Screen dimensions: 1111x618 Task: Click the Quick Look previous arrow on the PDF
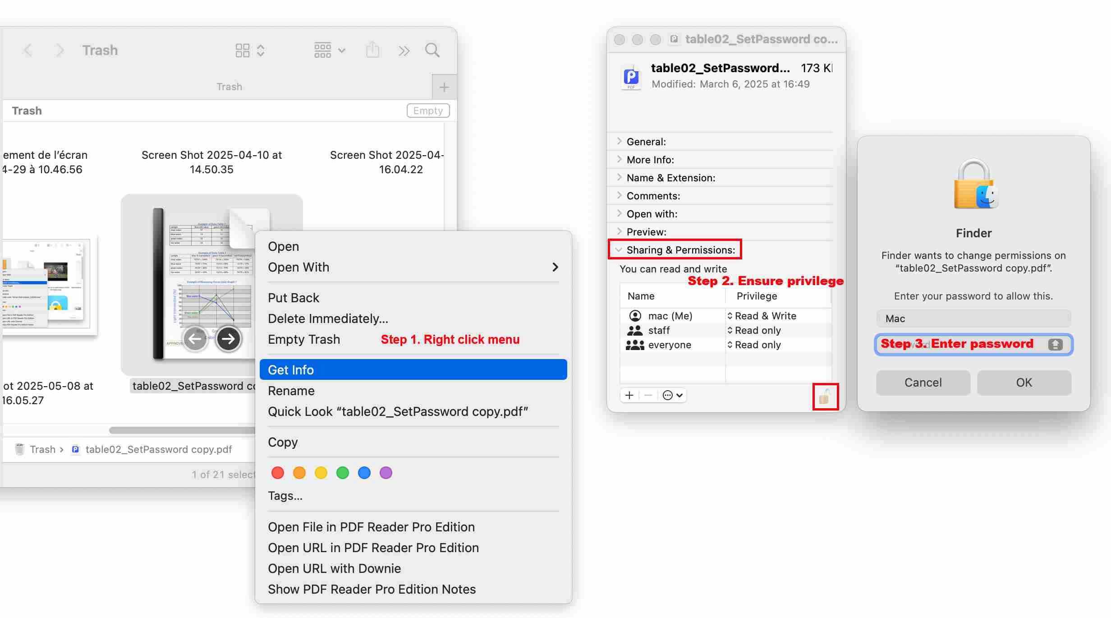195,339
